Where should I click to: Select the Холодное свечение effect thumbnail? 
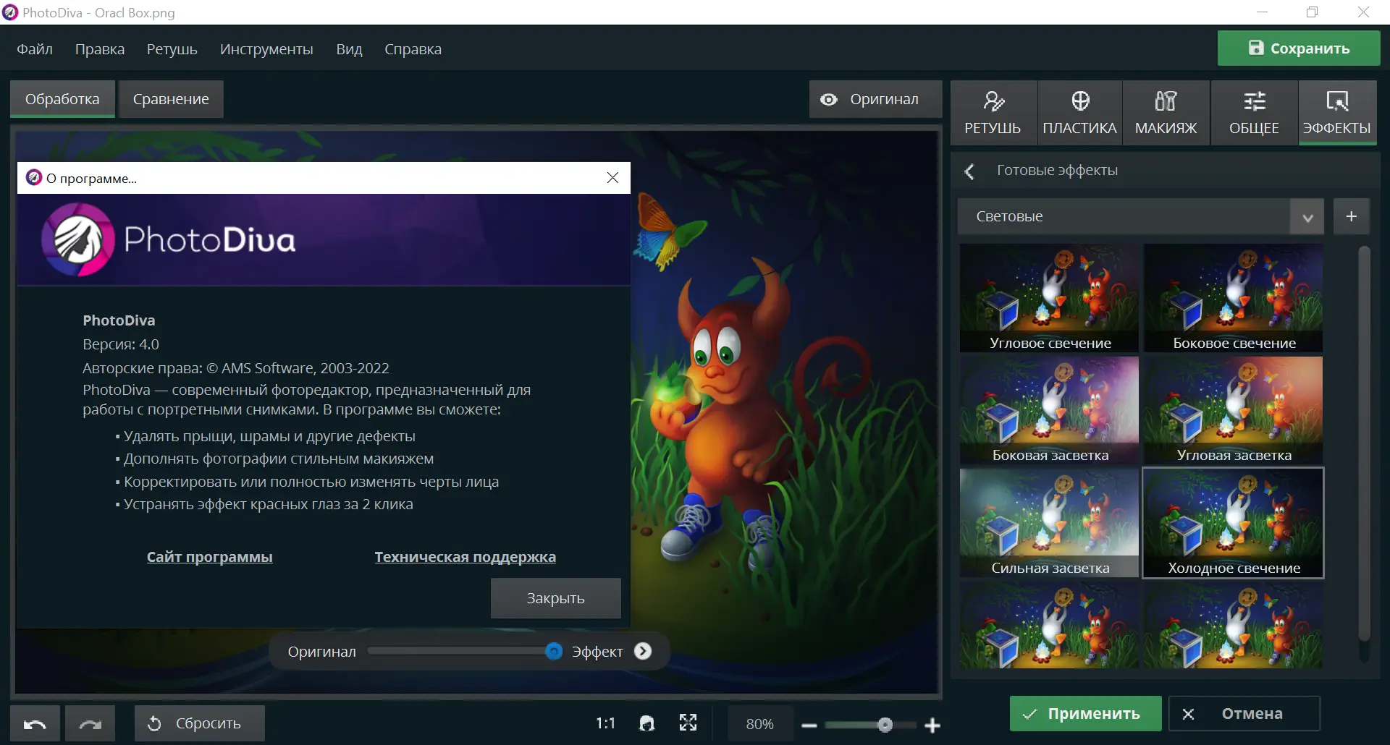click(x=1234, y=523)
